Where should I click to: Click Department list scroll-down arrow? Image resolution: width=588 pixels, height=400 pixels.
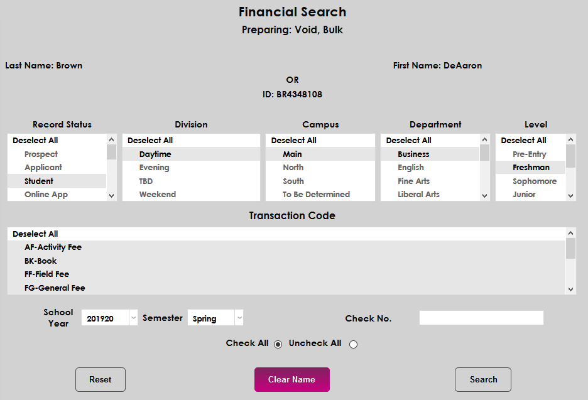[x=484, y=195]
